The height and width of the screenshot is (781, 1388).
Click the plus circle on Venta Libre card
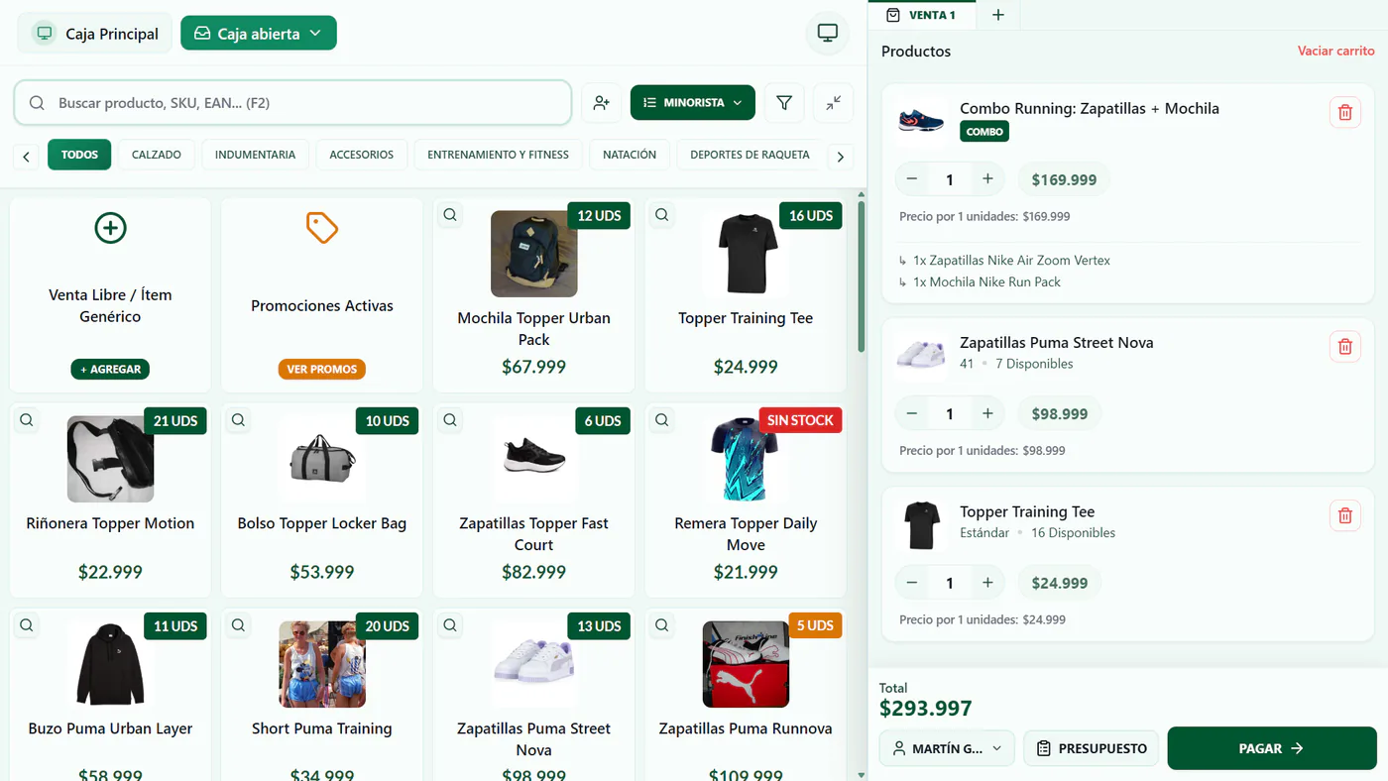coord(110,228)
